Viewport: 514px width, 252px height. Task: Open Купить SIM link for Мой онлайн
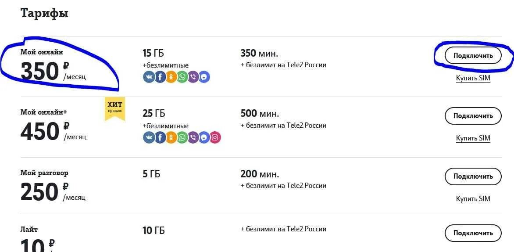473,78
